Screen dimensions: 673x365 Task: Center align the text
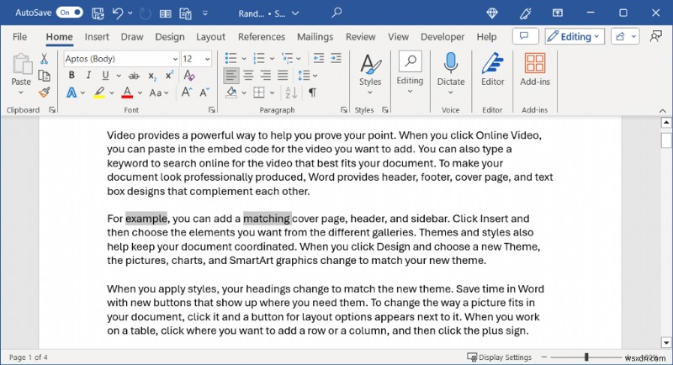(248, 76)
